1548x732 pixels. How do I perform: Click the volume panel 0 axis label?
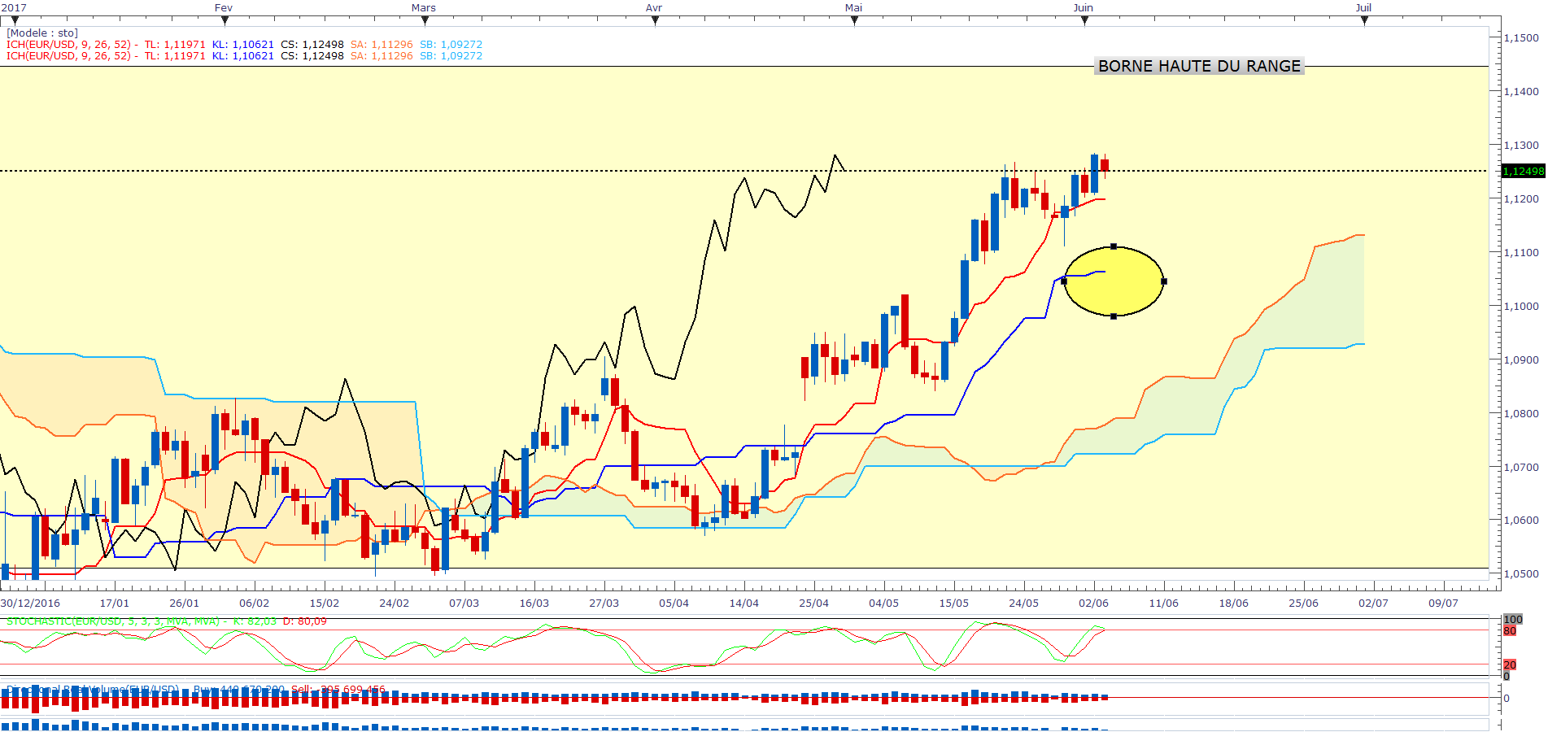pyautogui.click(x=1507, y=699)
